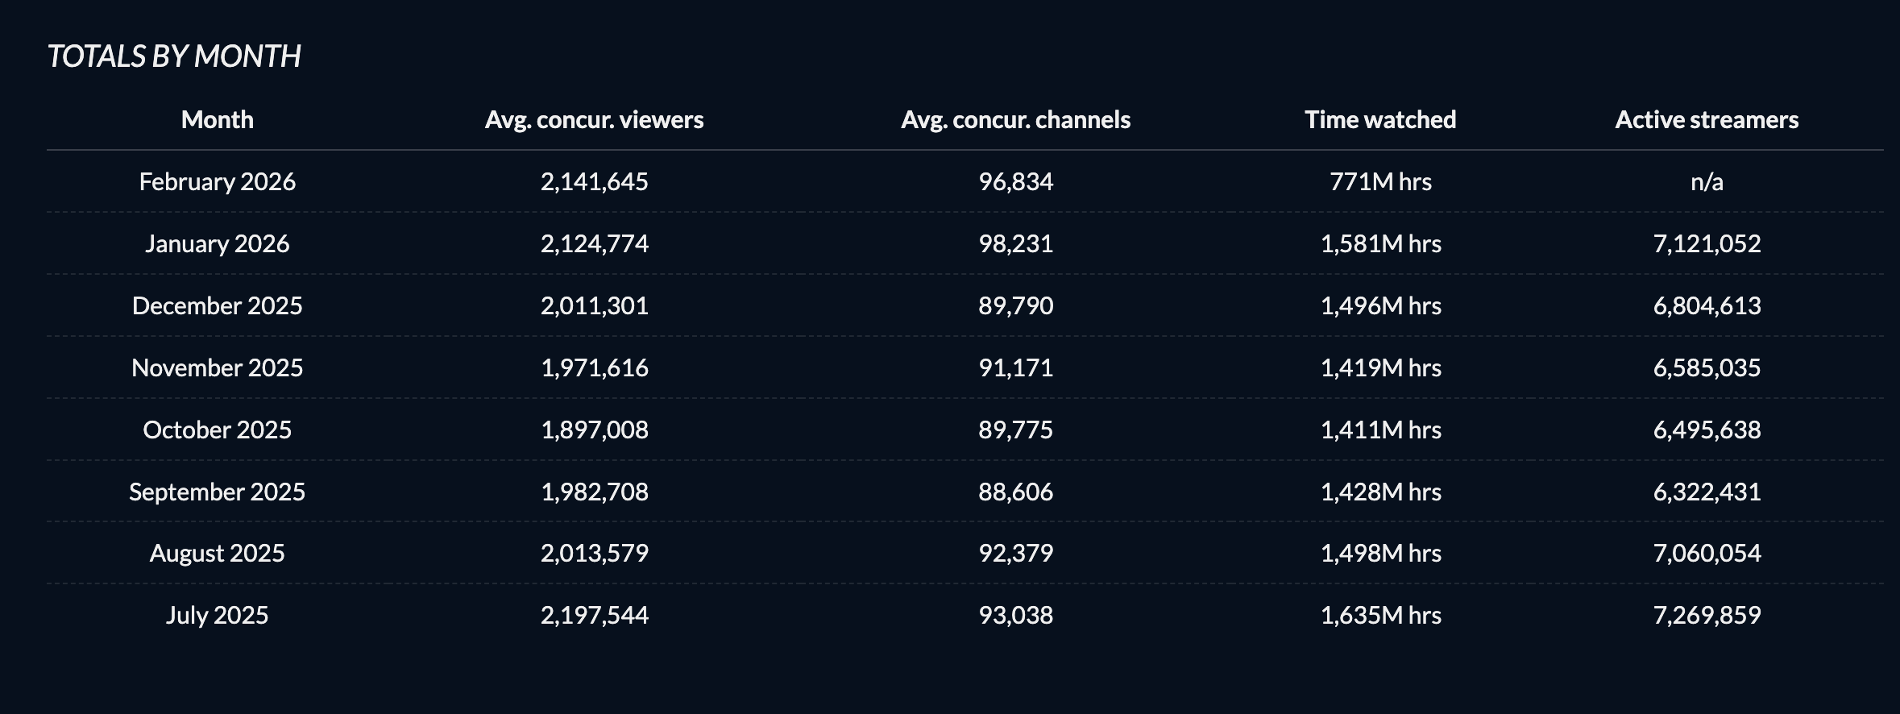Click the Active streamers column header
Viewport: 1900px width, 714px height.
(x=1707, y=119)
